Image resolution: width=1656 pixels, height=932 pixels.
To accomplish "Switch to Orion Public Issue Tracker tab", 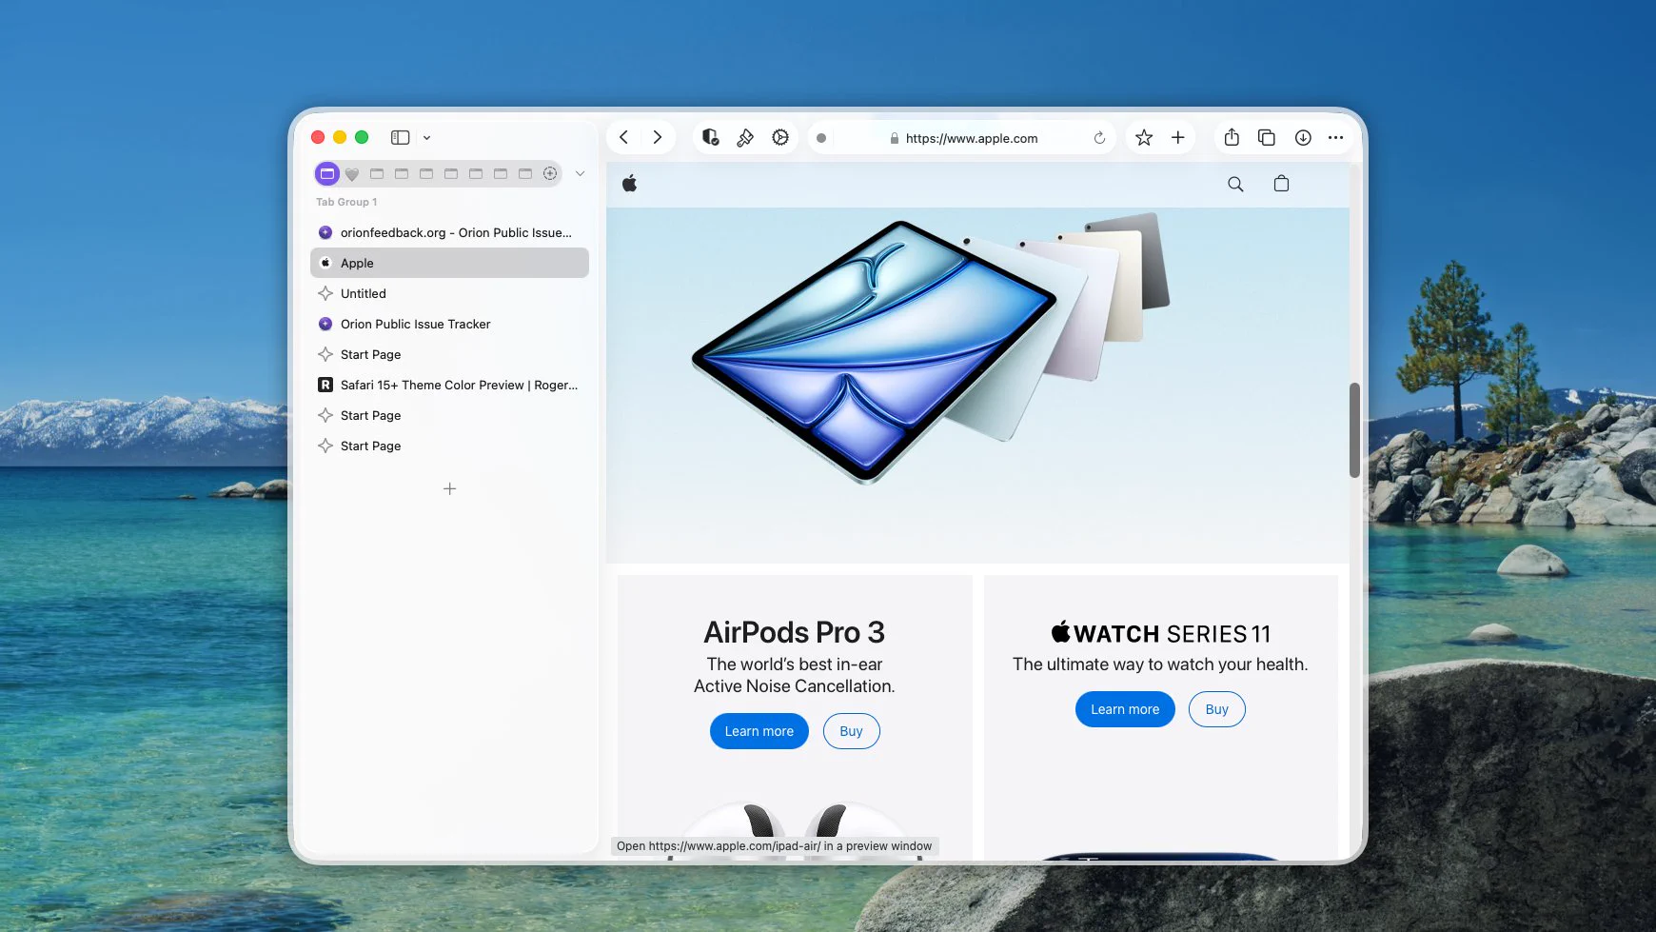I will pos(449,324).
